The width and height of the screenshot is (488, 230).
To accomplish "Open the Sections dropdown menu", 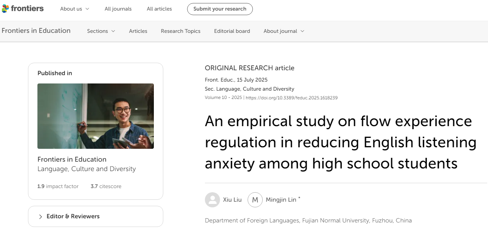I will coord(101,31).
